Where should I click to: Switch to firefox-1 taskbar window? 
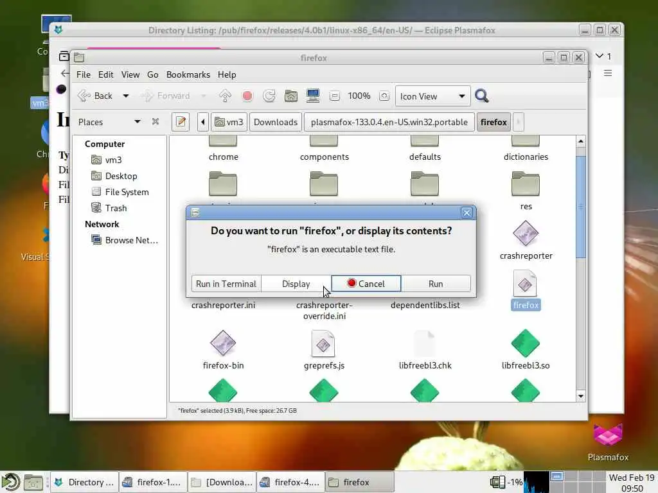[153, 482]
